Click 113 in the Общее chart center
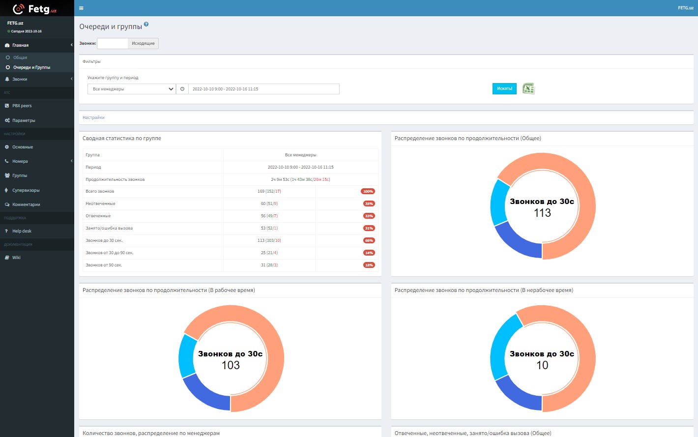 542,213
